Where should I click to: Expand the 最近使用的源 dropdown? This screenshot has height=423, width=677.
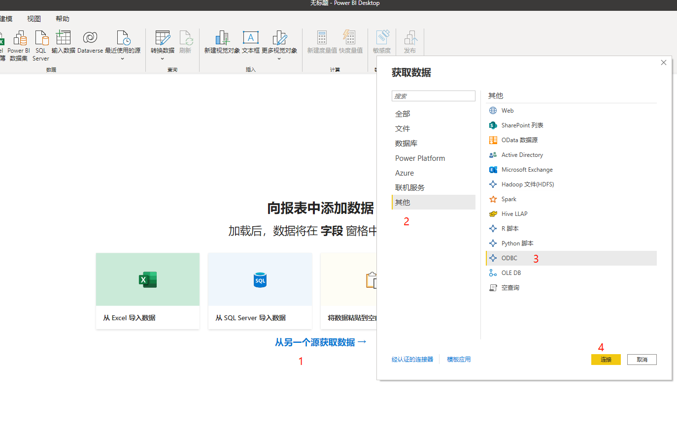tap(123, 59)
